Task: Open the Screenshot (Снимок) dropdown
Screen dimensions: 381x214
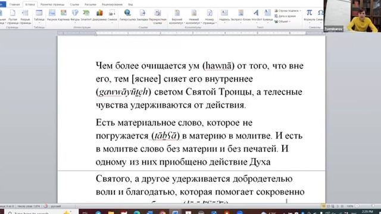Action: pyautogui.click(x=112, y=15)
